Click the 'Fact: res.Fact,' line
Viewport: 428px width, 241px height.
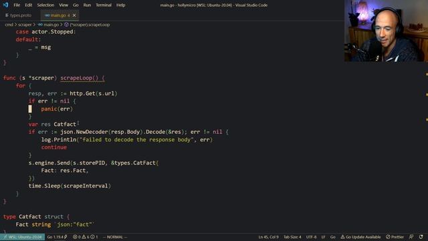[65, 170]
